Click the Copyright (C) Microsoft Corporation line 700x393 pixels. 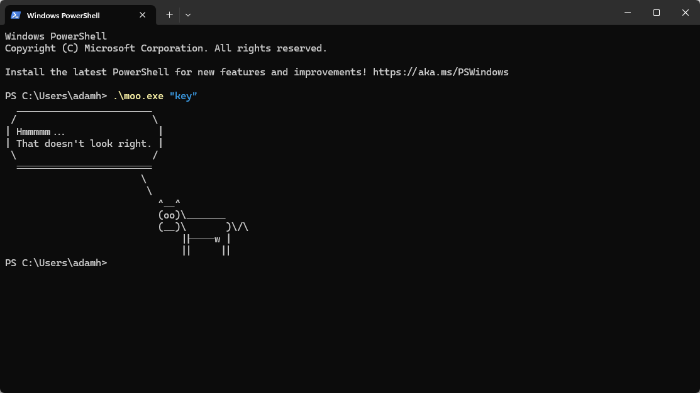click(165, 48)
